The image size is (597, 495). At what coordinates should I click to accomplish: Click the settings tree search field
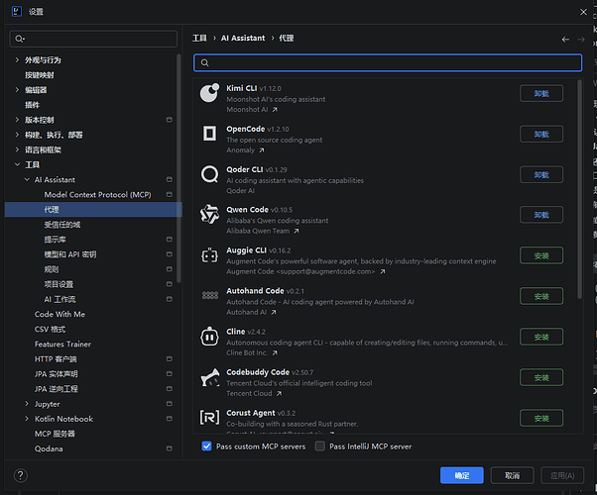(93, 39)
